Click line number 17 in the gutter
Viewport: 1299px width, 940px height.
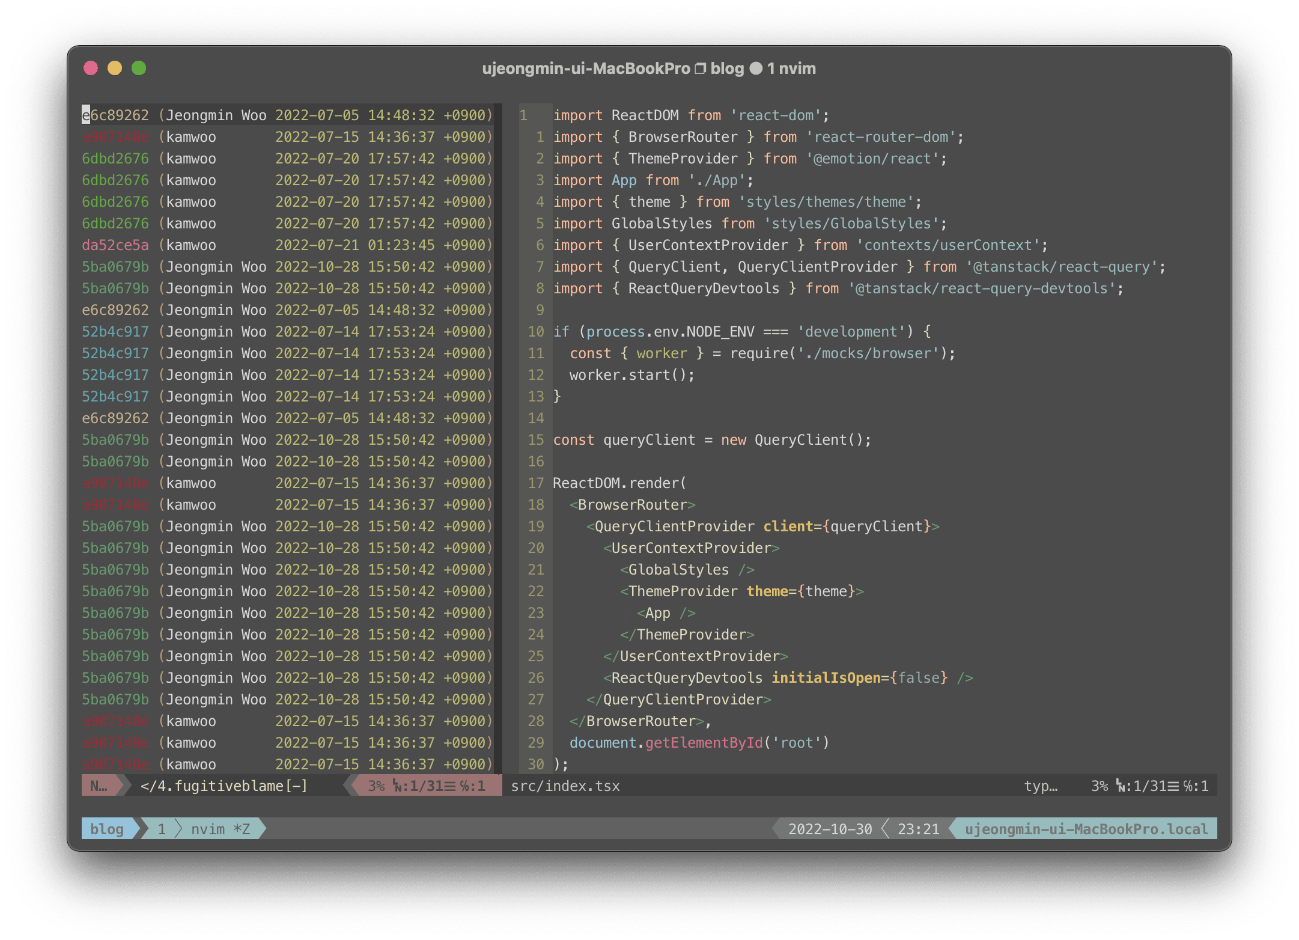[536, 483]
